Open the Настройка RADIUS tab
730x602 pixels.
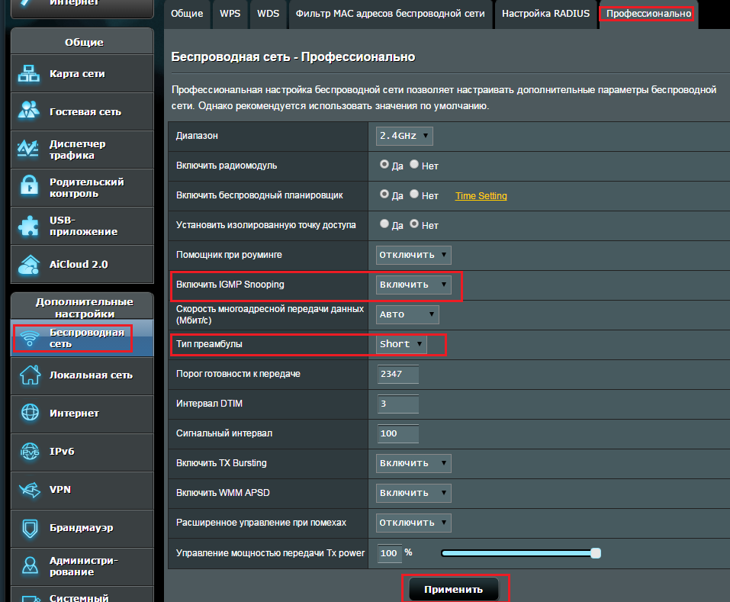[545, 14]
